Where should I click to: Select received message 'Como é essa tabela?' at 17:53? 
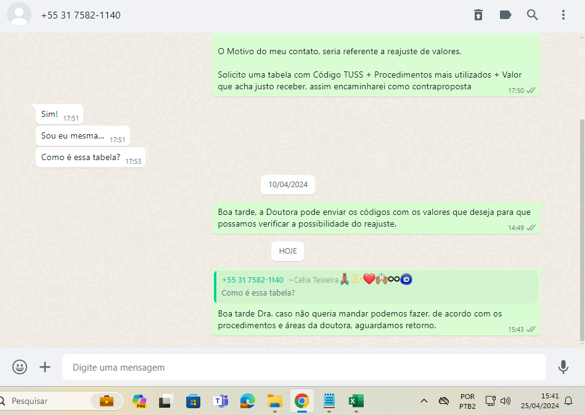[x=91, y=158]
